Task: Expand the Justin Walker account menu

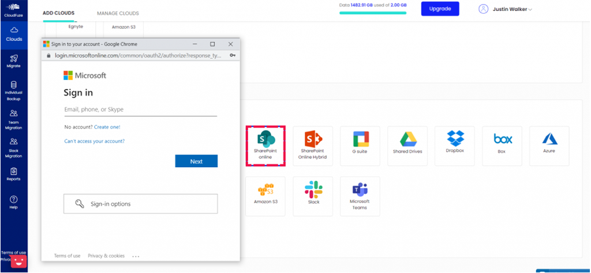Action: coord(513,9)
